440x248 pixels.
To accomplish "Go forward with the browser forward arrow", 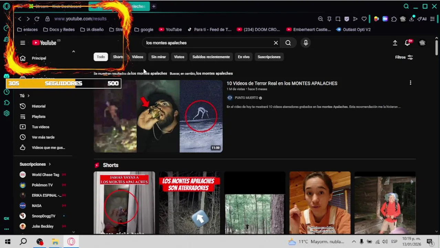I will tap(28, 19).
